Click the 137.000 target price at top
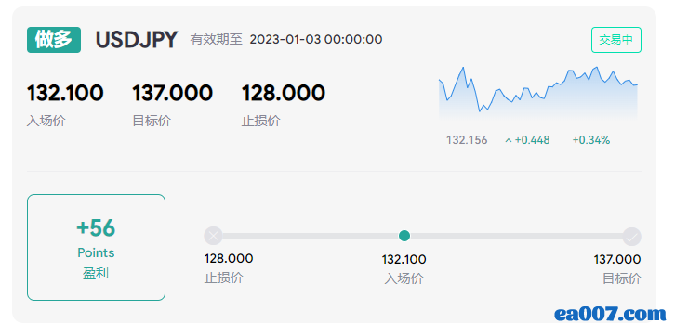This screenshot has height=336, width=675. pos(172,93)
